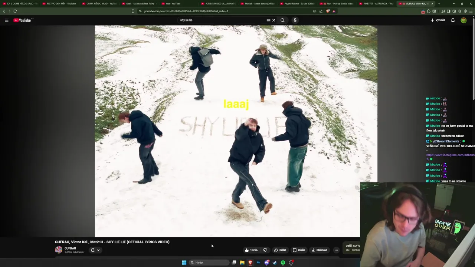Open the Brave Leo AI sparkle icon
This screenshot has width=475, height=267.
pos(459,11)
